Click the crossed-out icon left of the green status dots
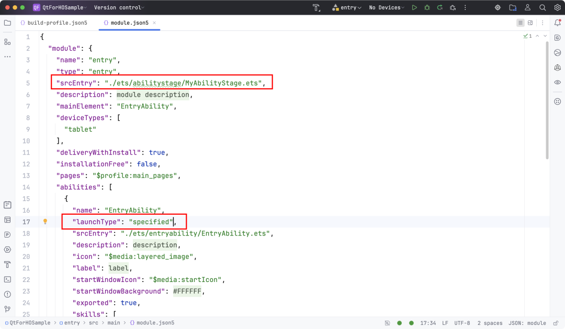The width and height of the screenshot is (565, 329). [x=387, y=323]
